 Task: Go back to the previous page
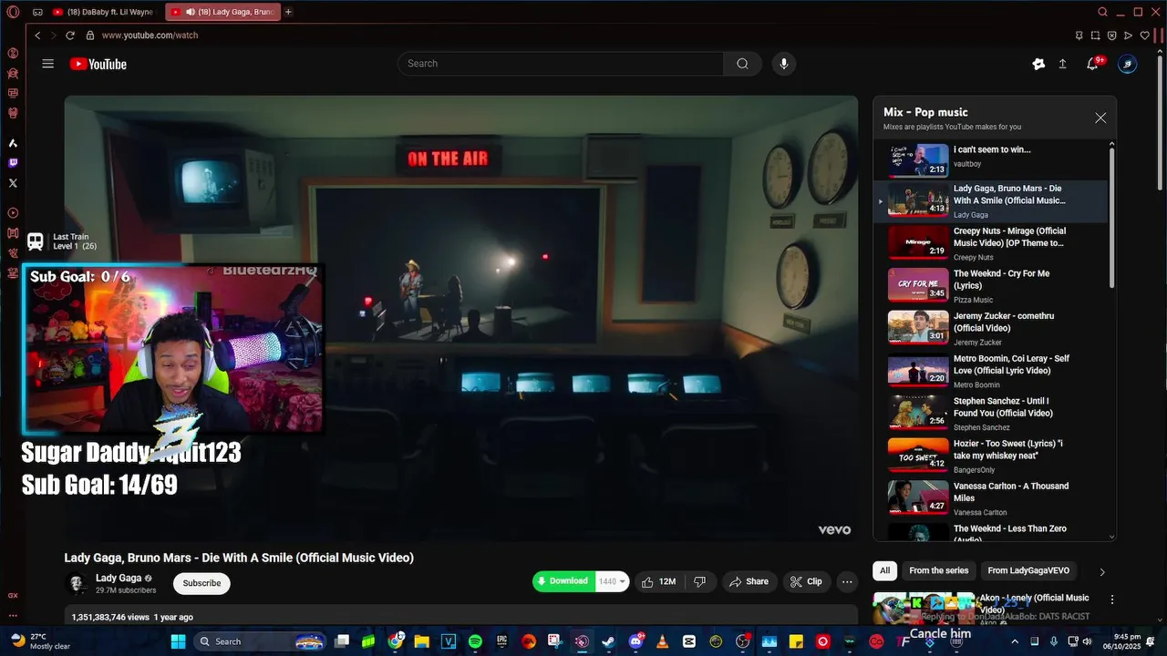[37, 36]
